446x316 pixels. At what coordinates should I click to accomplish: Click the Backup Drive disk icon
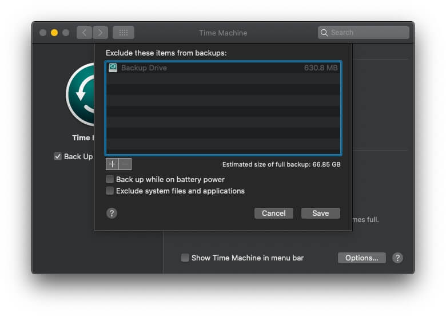click(113, 68)
